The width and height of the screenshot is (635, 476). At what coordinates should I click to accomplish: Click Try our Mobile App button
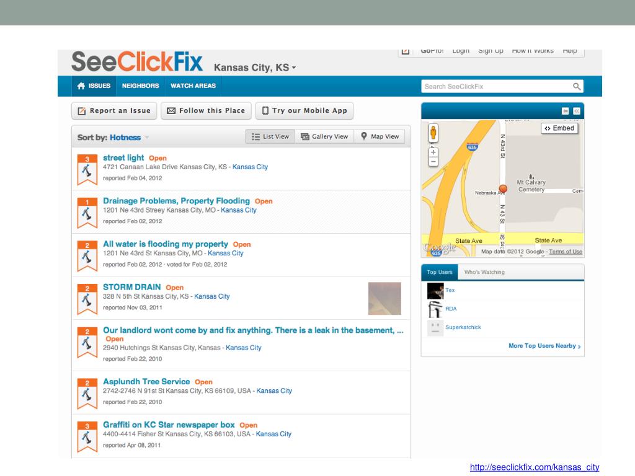pos(304,110)
